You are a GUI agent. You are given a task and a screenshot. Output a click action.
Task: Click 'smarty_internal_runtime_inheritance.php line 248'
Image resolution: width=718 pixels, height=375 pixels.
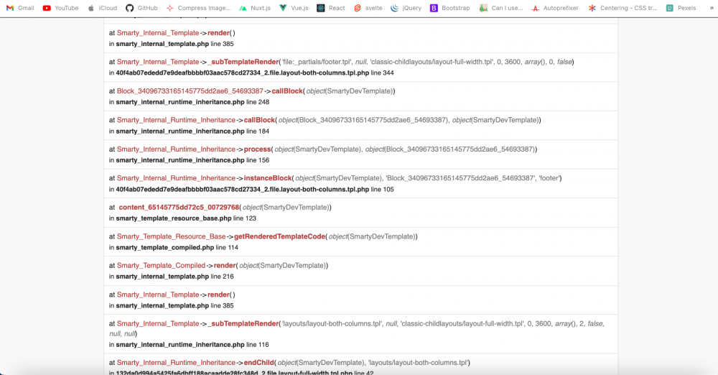point(192,102)
